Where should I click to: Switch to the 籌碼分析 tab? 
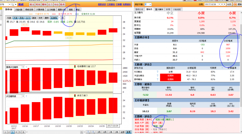click(x=139, y=9)
